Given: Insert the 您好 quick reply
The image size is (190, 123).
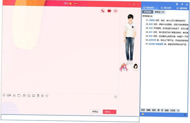Looking at the screenshot, I should click(x=143, y=110).
